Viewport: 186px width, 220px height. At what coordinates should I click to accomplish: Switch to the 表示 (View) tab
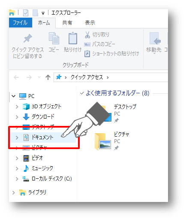(90, 23)
